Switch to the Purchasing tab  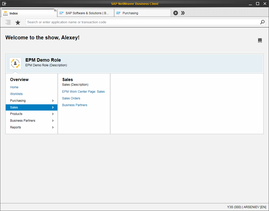click(x=142, y=13)
